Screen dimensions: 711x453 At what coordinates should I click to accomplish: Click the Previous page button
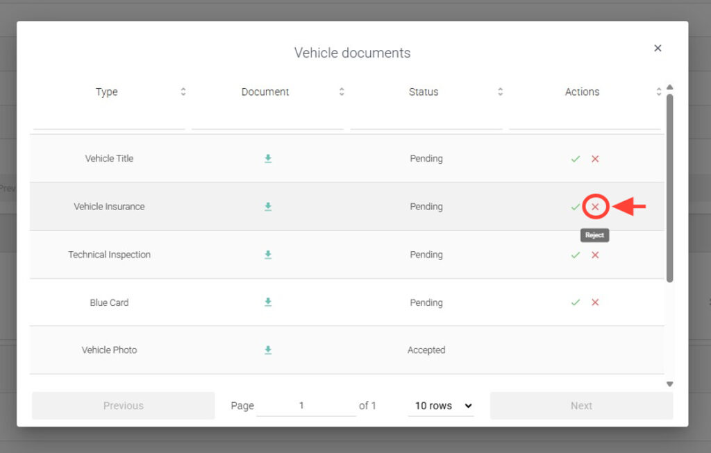[x=124, y=406]
